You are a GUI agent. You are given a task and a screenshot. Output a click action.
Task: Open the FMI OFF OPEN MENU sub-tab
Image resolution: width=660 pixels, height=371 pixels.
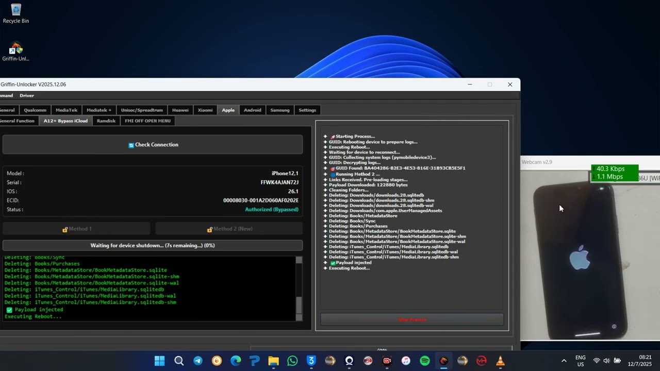pyautogui.click(x=147, y=121)
